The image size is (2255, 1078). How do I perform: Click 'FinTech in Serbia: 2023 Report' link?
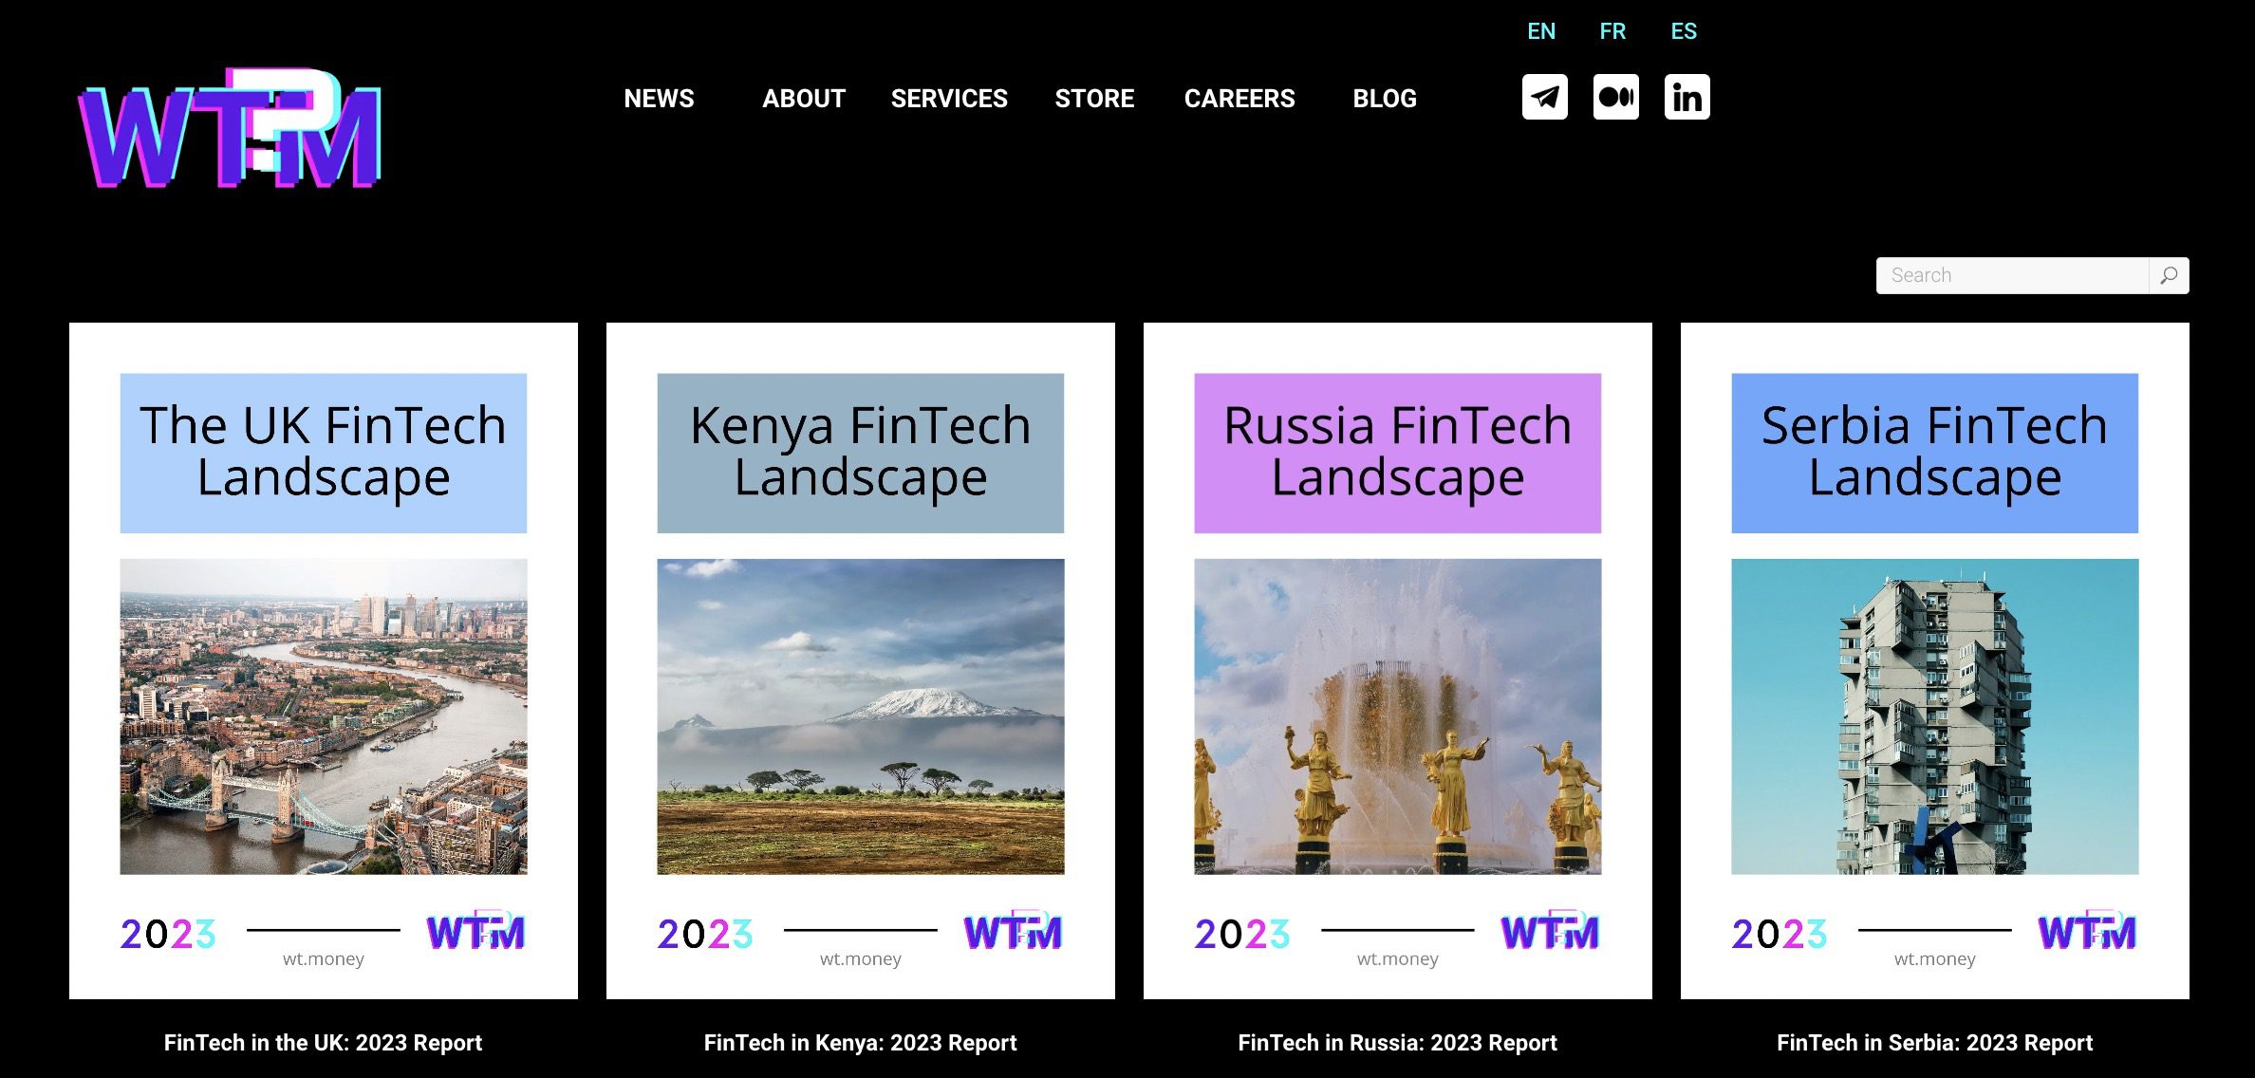(1934, 1043)
